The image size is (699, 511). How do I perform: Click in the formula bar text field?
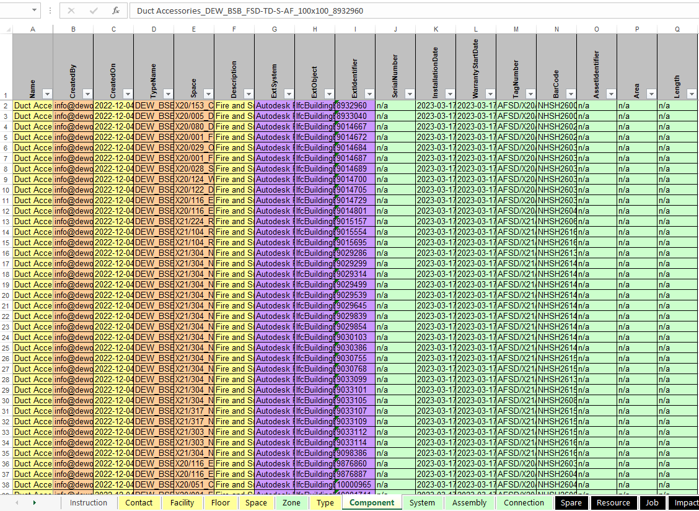click(413, 11)
